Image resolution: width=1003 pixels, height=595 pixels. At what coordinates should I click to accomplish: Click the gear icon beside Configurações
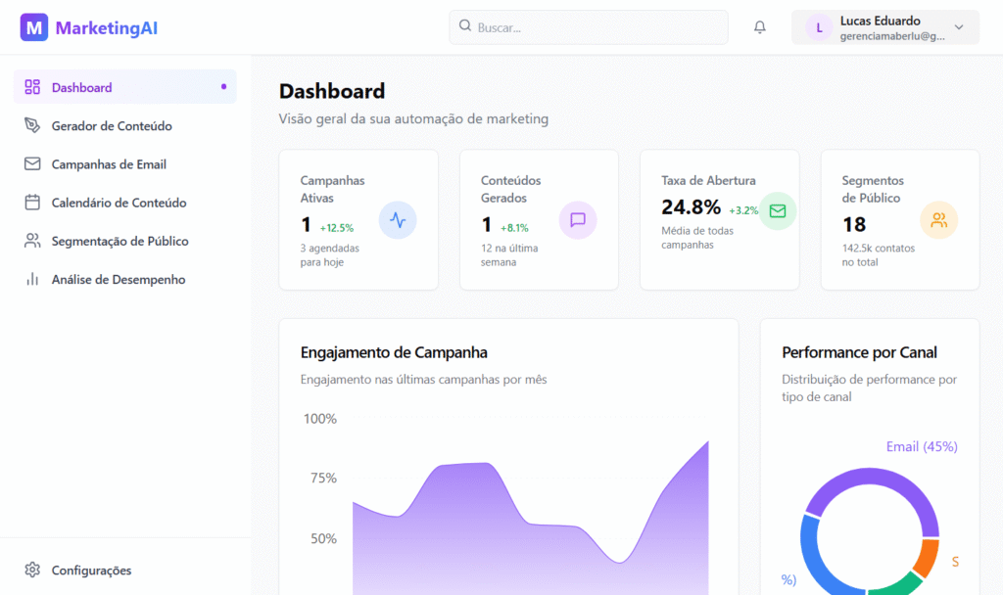point(32,570)
